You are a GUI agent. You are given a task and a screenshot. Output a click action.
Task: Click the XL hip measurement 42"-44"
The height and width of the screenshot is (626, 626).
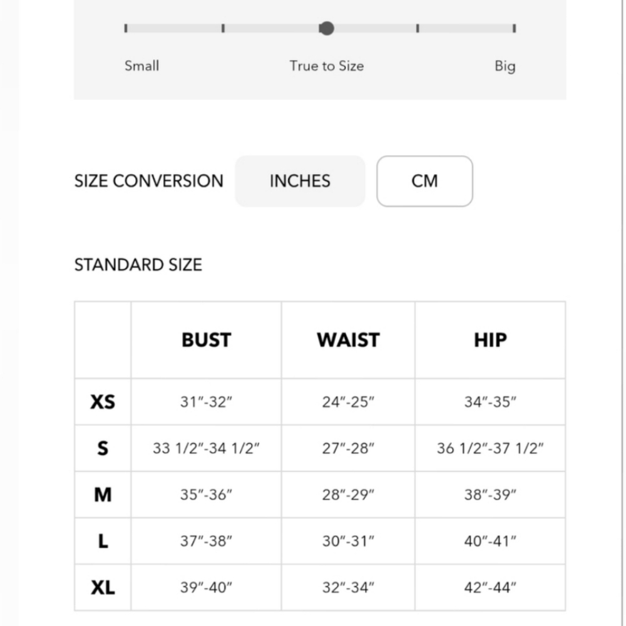tap(490, 587)
